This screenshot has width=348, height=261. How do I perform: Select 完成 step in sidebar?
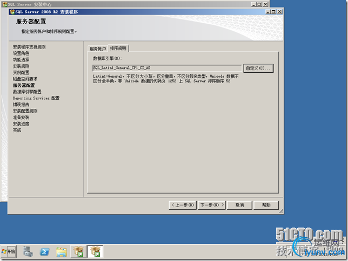click(17, 130)
